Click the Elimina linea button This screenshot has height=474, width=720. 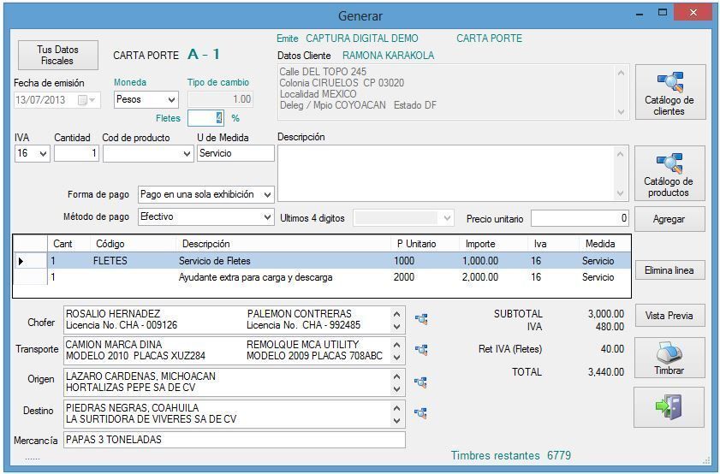pos(669,270)
